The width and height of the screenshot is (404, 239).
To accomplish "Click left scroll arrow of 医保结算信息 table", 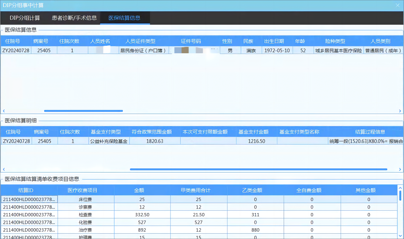I will pyautogui.click(x=4, y=111).
